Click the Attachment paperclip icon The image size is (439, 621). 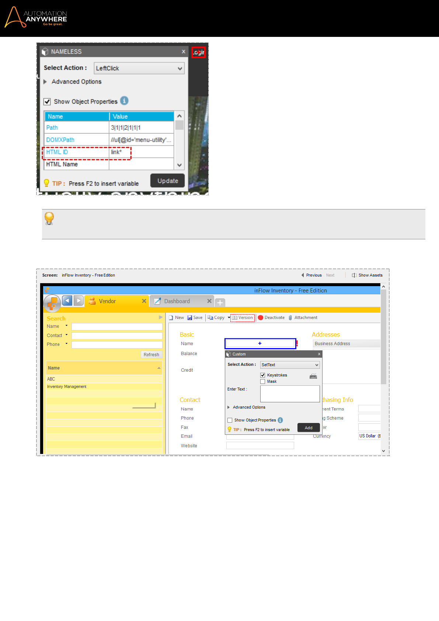(290, 318)
